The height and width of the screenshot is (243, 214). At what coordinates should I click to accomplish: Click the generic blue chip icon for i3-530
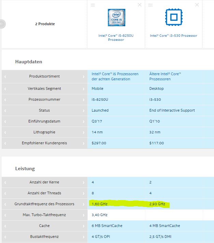point(174,17)
